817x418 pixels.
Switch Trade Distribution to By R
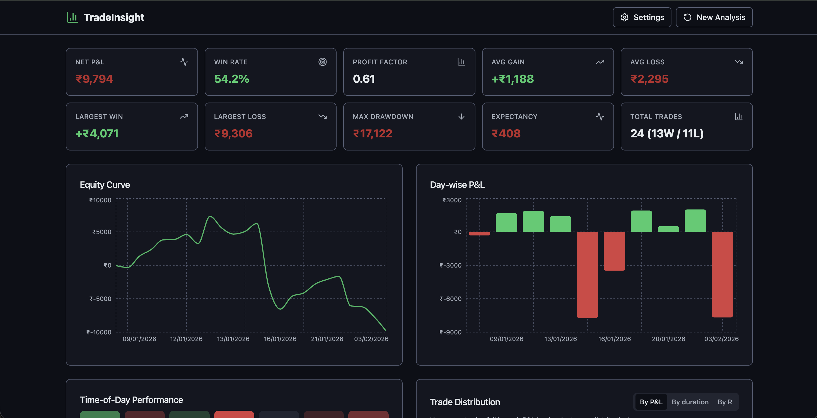(x=725, y=402)
